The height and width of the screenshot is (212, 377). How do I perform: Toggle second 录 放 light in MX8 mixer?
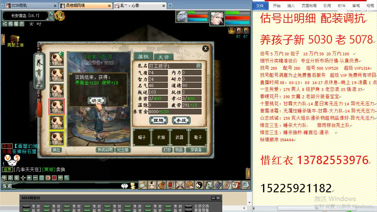click(x=46, y=206)
